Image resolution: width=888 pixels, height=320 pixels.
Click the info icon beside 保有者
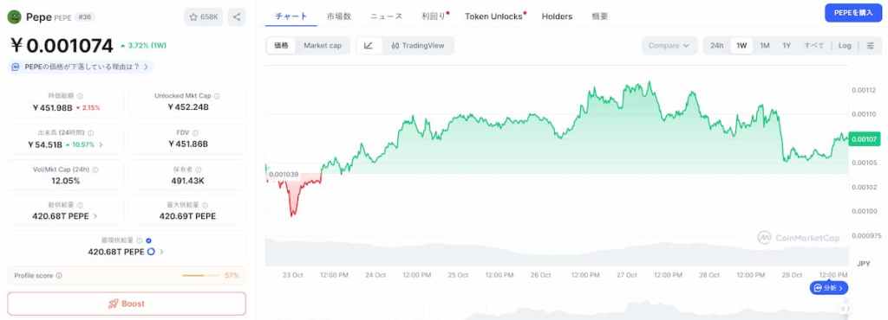click(199, 170)
